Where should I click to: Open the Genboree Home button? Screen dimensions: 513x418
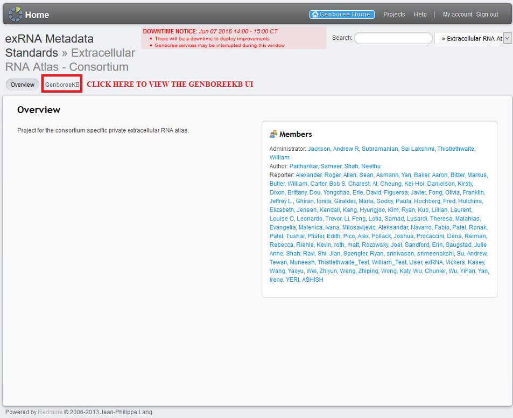coord(342,15)
